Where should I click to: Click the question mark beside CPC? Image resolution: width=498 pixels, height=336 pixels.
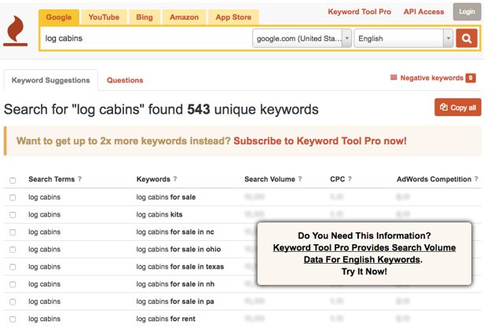click(350, 179)
